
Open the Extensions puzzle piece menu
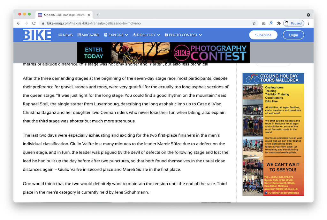tap(279, 23)
